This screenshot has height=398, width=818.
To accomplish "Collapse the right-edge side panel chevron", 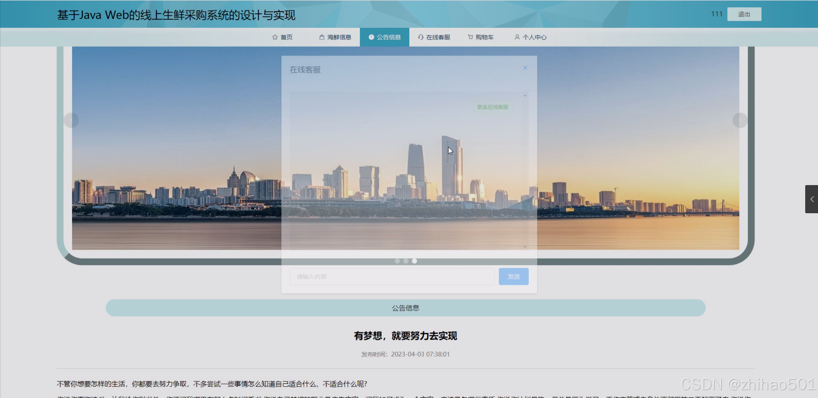I will (x=812, y=199).
